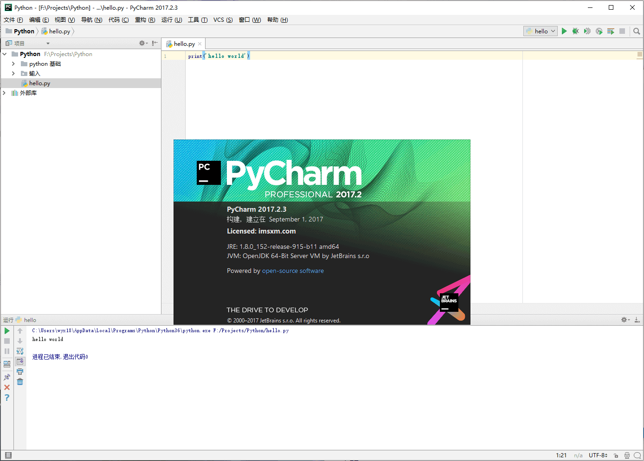Open the 重构 (R) menu

(145, 20)
